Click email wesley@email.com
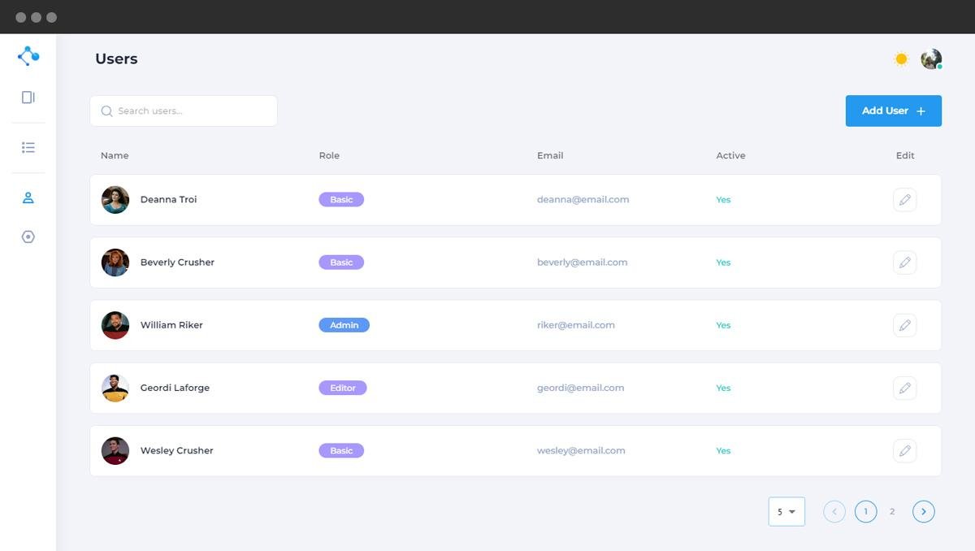Screen dimensions: 975x551 pos(581,450)
